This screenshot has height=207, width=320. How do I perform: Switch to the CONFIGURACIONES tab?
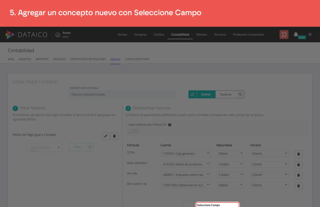tap(137, 59)
